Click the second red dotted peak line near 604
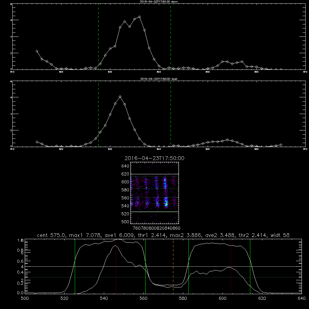Viewport: 309px width, 309px height. pos(231,266)
